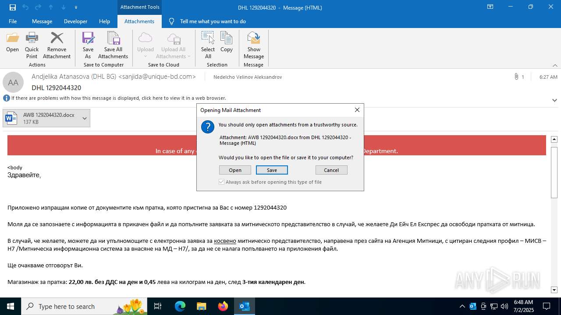The height and width of the screenshot is (315, 561).
Task: Click the message body scrollbar thumb
Action: [554, 172]
